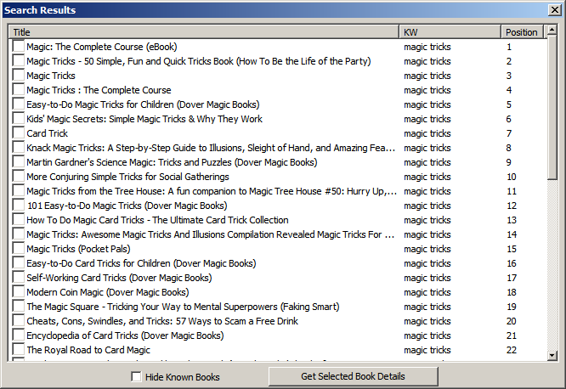Tick the checkbox beside Magic Tricks - 50 Simple
This screenshot has height=389, width=566.
(x=19, y=60)
